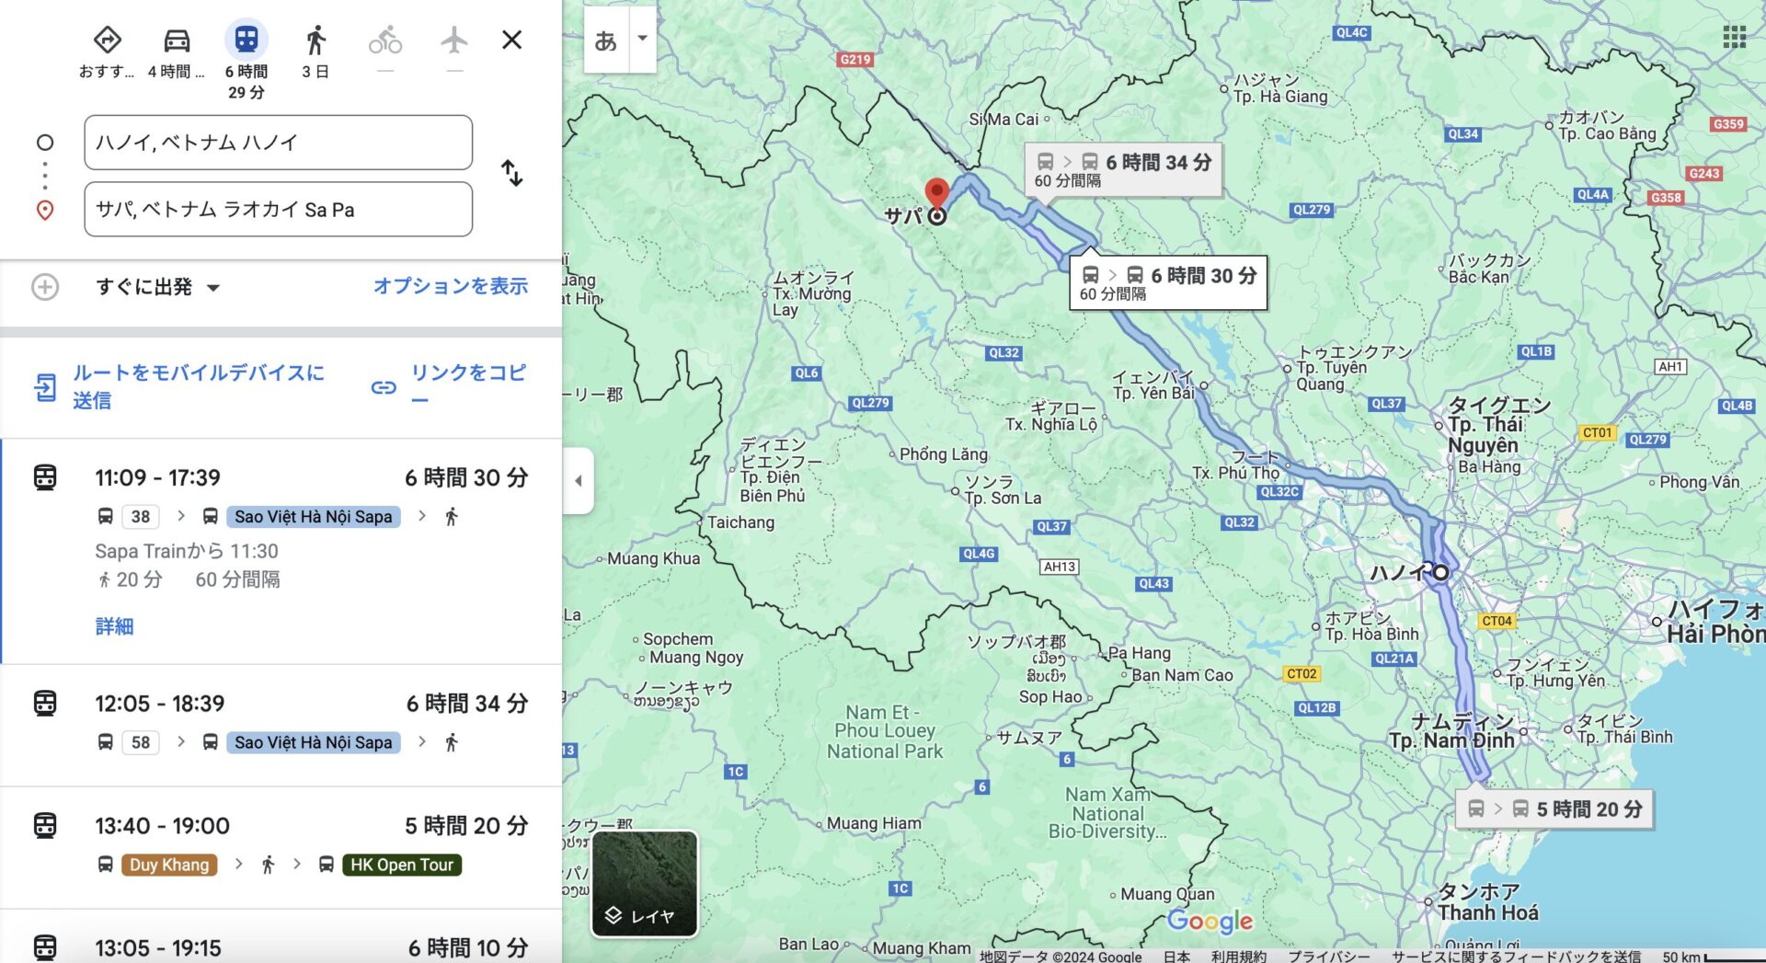The image size is (1766, 963).
Task: Click the Sapa Trainから 11:30 text
Action: (187, 551)
